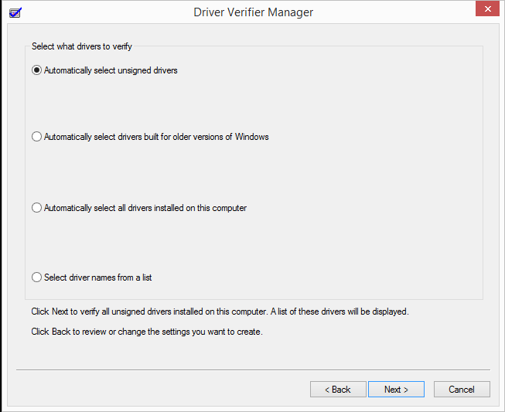Close the Driver Verifier Manager window
505x412 pixels.
[485, 11]
